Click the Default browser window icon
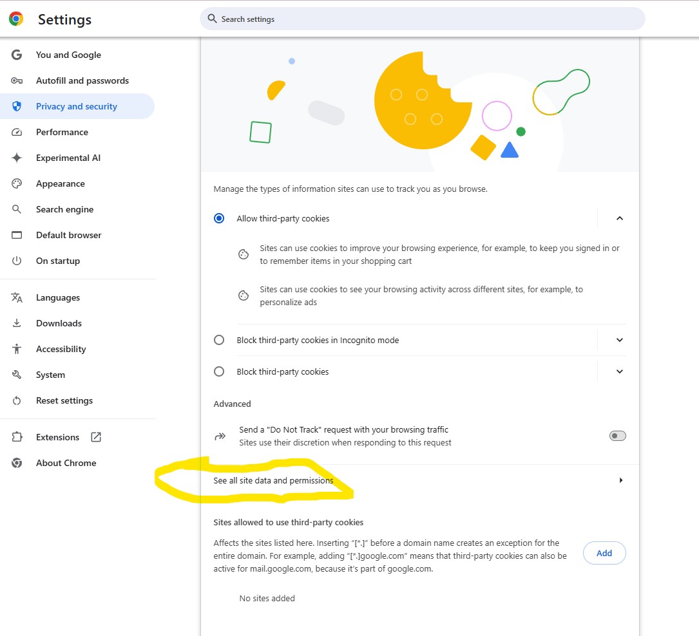The image size is (699, 636). click(x=17, y=235)
